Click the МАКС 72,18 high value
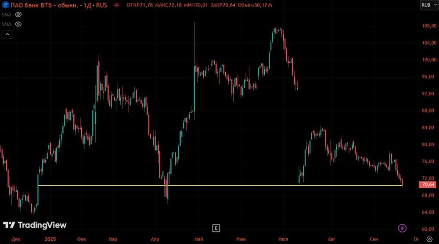Screen dimensions: 439x244 (168, 5)
